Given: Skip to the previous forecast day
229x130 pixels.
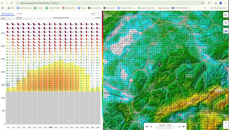Looking at the screenshot, I should point(147,127).
